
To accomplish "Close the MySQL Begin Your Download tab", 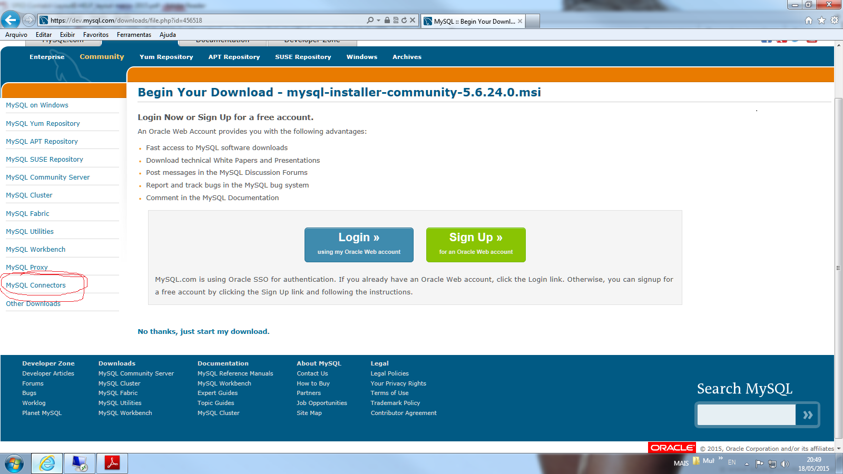I will (520, 21).
